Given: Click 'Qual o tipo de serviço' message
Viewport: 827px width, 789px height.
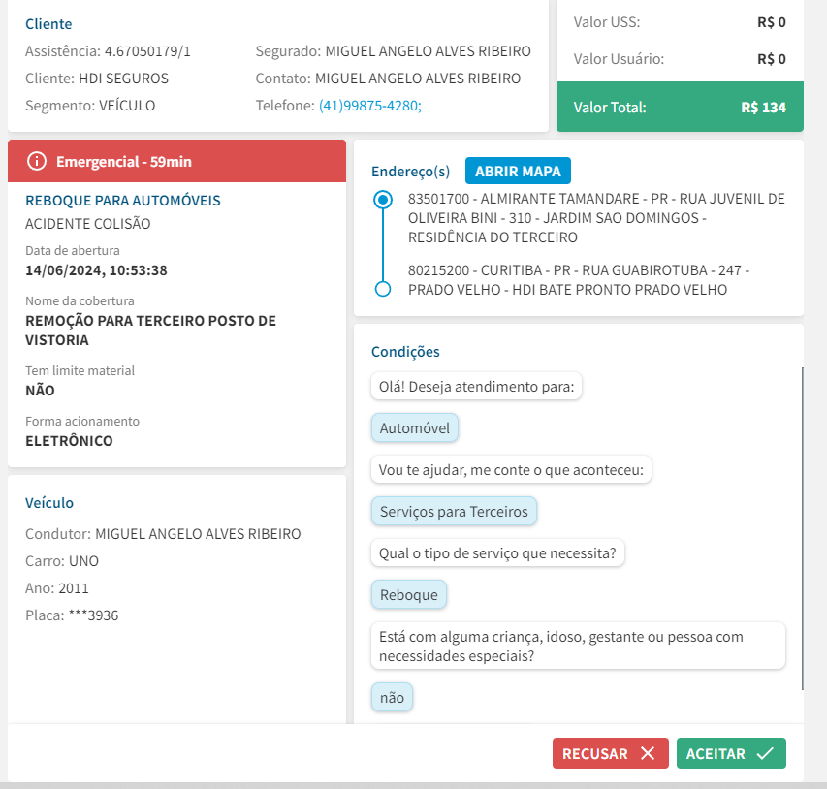Looking at the screenshot, I should tap(497, 552).
